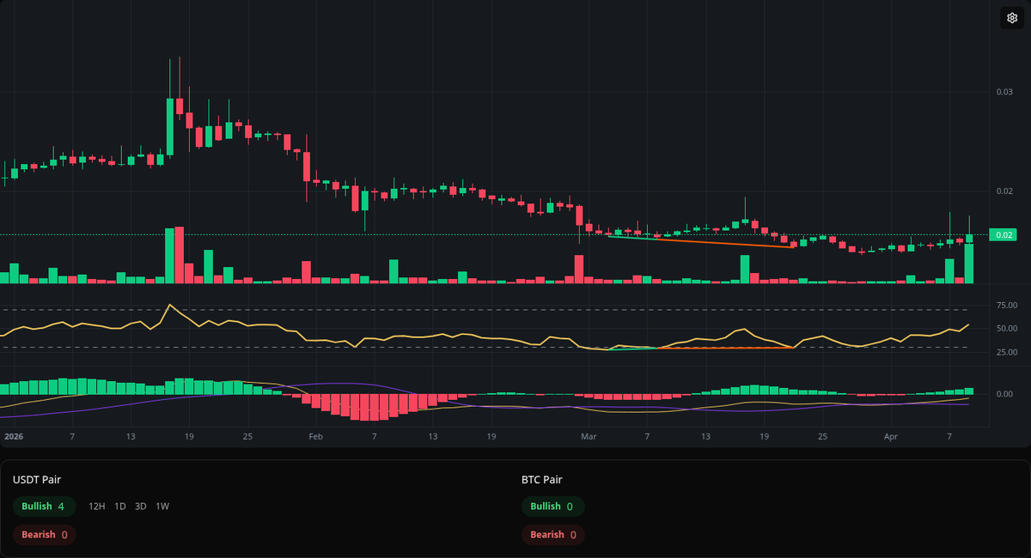This screenshot has width=1031, height=558.
Task: Click the Mar label on time axis
Action: (589, 437)
